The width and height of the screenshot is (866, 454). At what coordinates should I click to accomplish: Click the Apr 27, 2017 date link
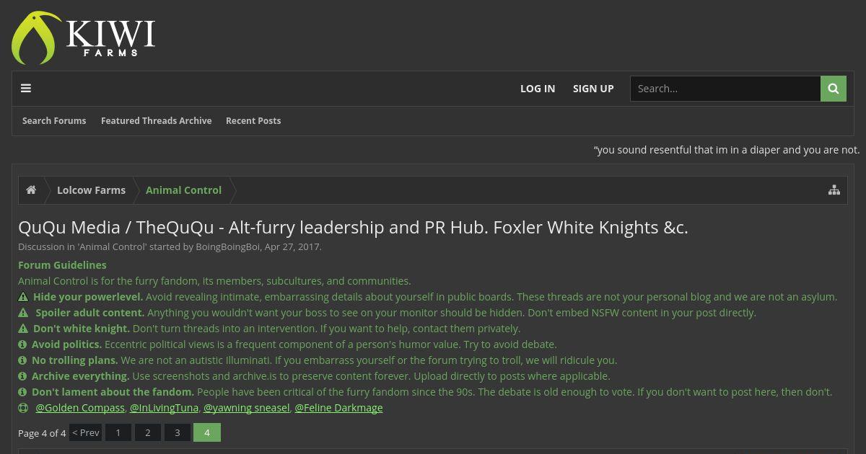292,246
